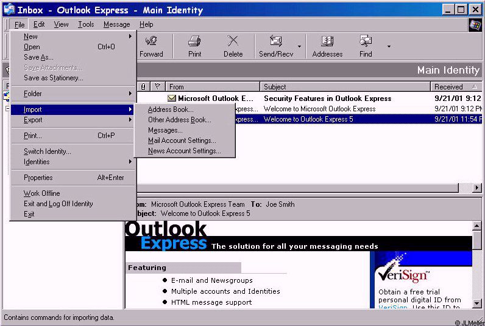This screenshot has width=485, height=326.
Task: Select Messages in Import submenu
Action: coord(185,130)
